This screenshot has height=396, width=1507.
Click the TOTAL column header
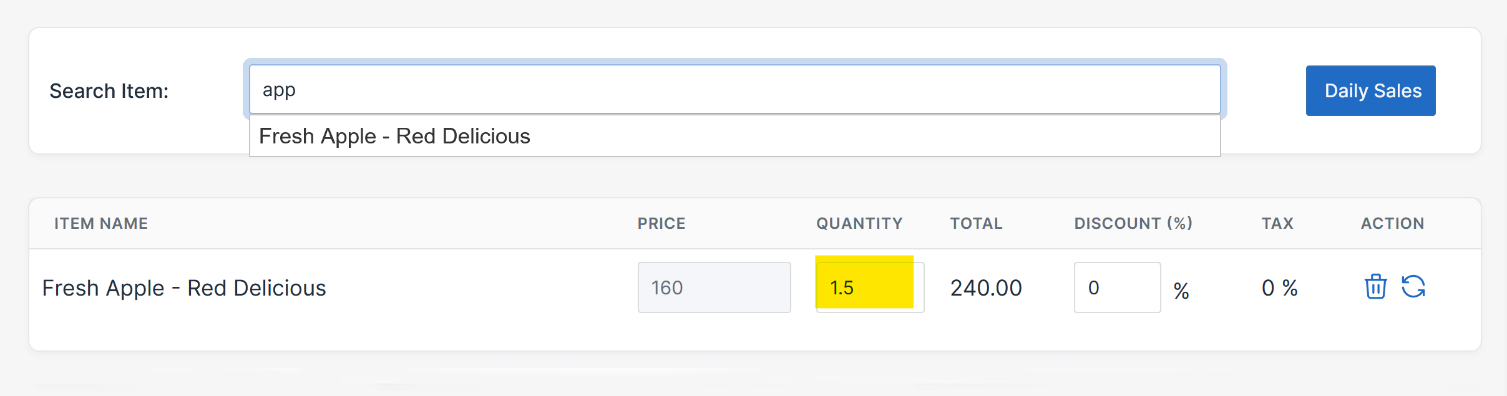tap(976, 223)
